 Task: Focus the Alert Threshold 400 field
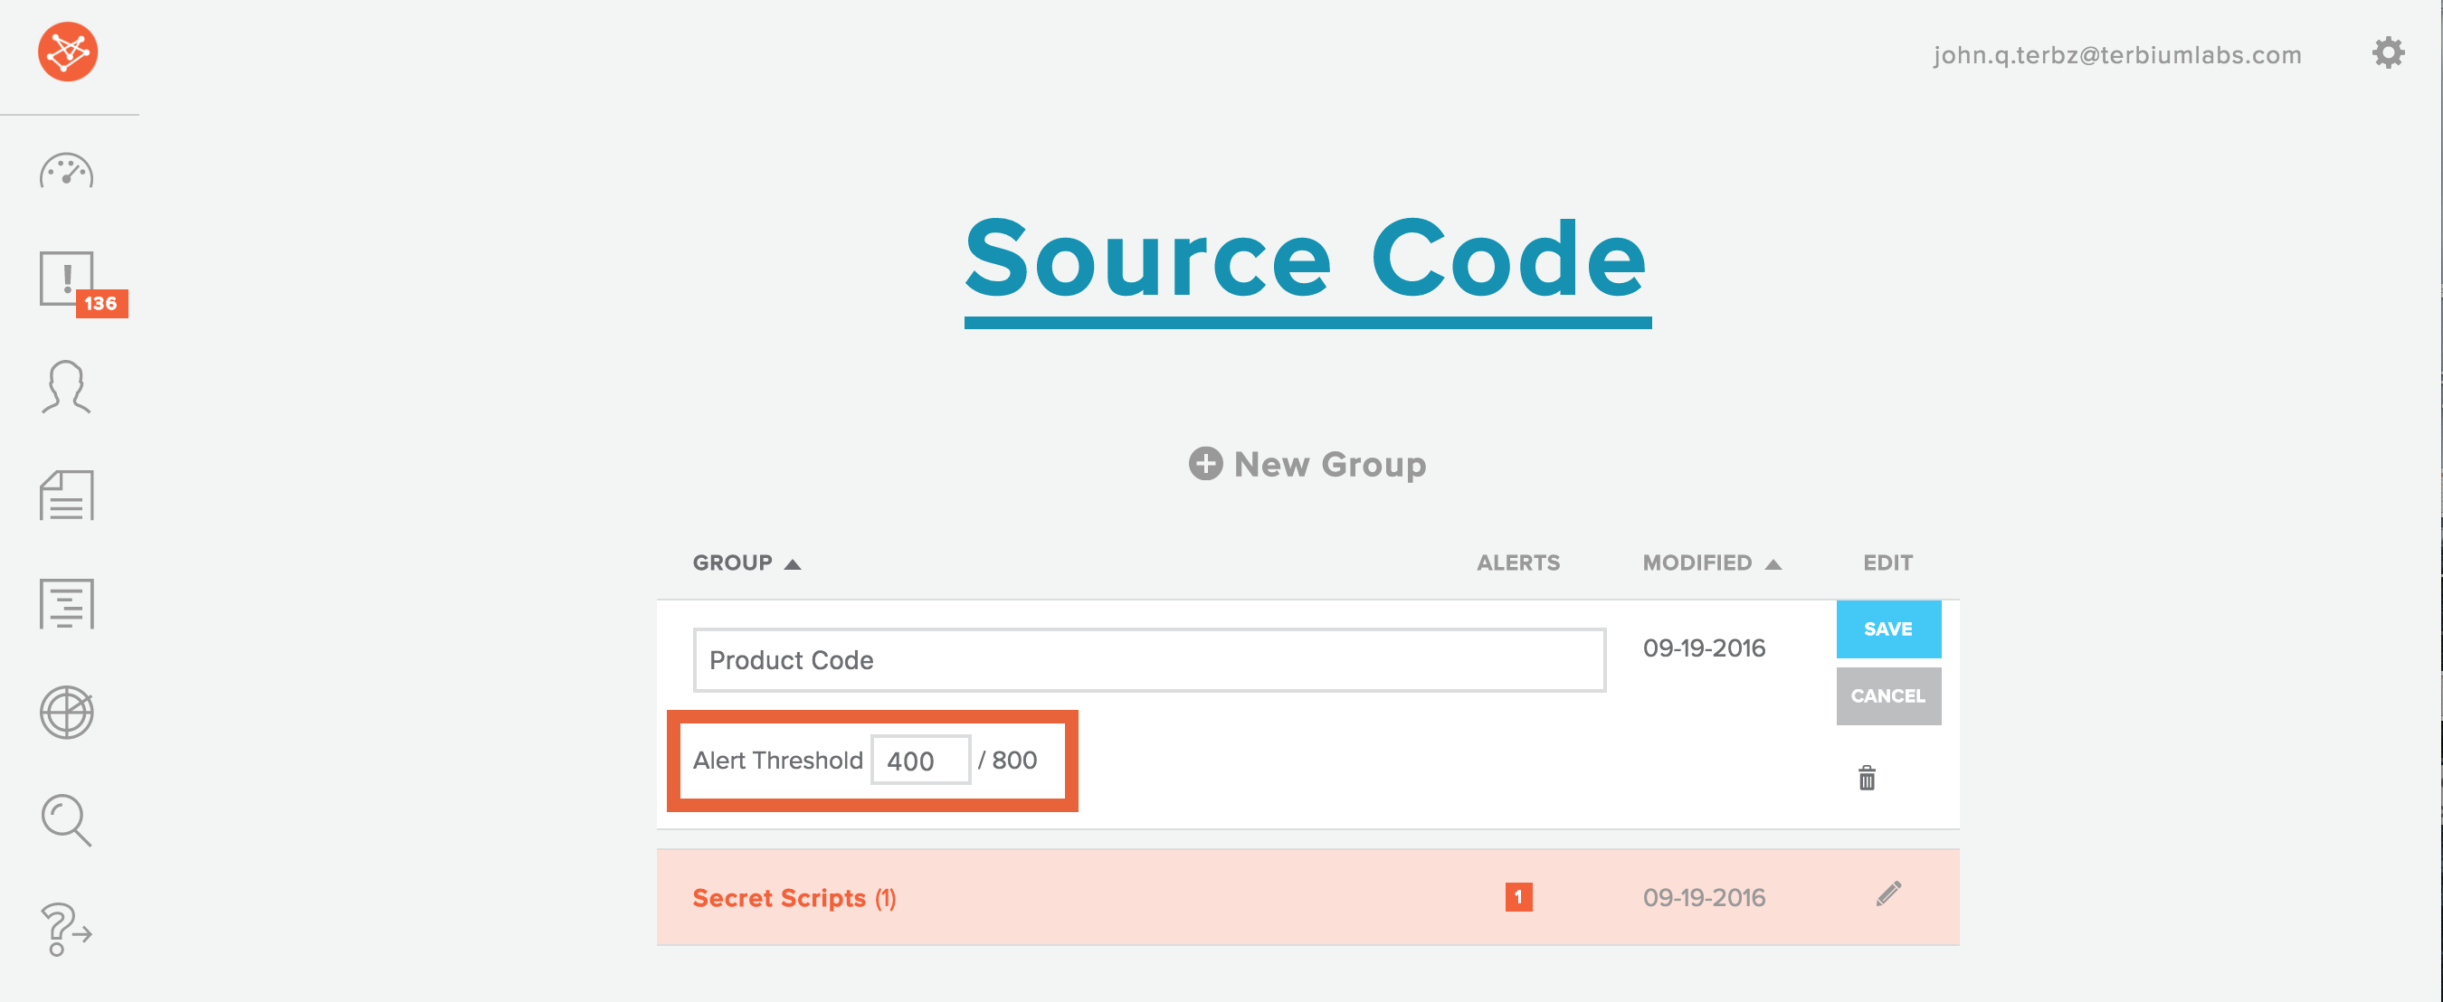click(x=920, y=761)
